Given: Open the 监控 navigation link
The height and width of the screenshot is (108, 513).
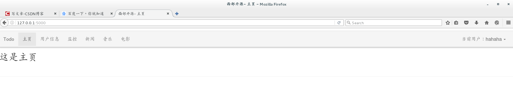Looking at the screenshot, I should tap(72, 39).
